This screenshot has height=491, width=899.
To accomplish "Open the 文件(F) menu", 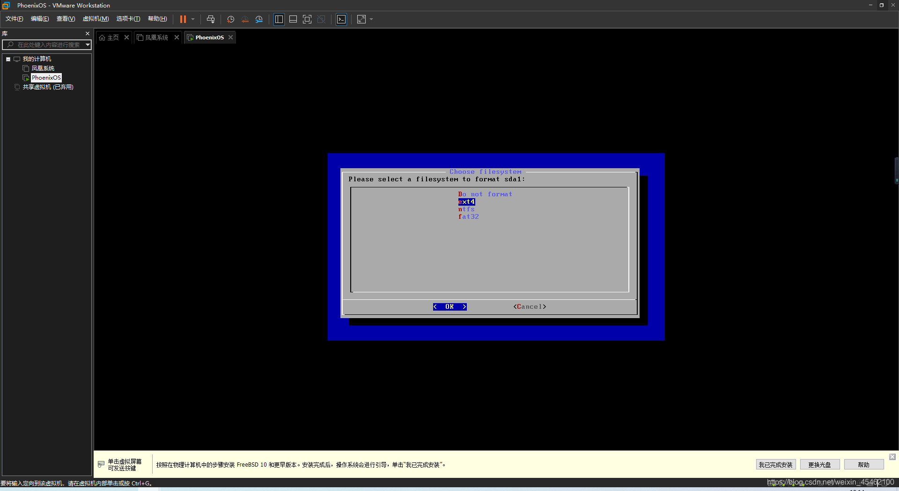I will pyautogui.click(x=14, y=19).
